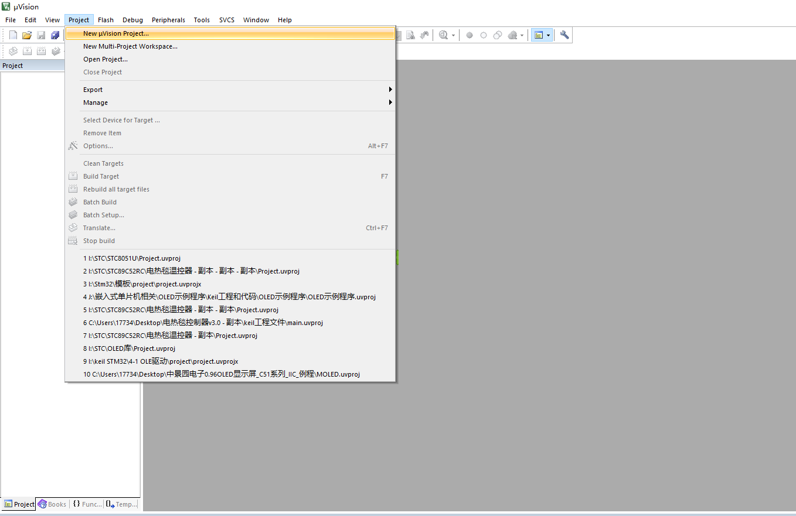Image resolution: width=796 pixels, height=516 pixels.
Task: Click the Translate icon in build toolbar
Action: pyautogui.click(x=13, y=51)
